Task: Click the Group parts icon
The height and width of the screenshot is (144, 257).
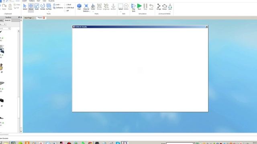Action: coord(99,7)
